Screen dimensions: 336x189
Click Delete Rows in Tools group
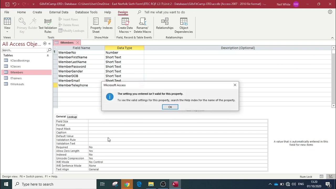coord(69,25)
